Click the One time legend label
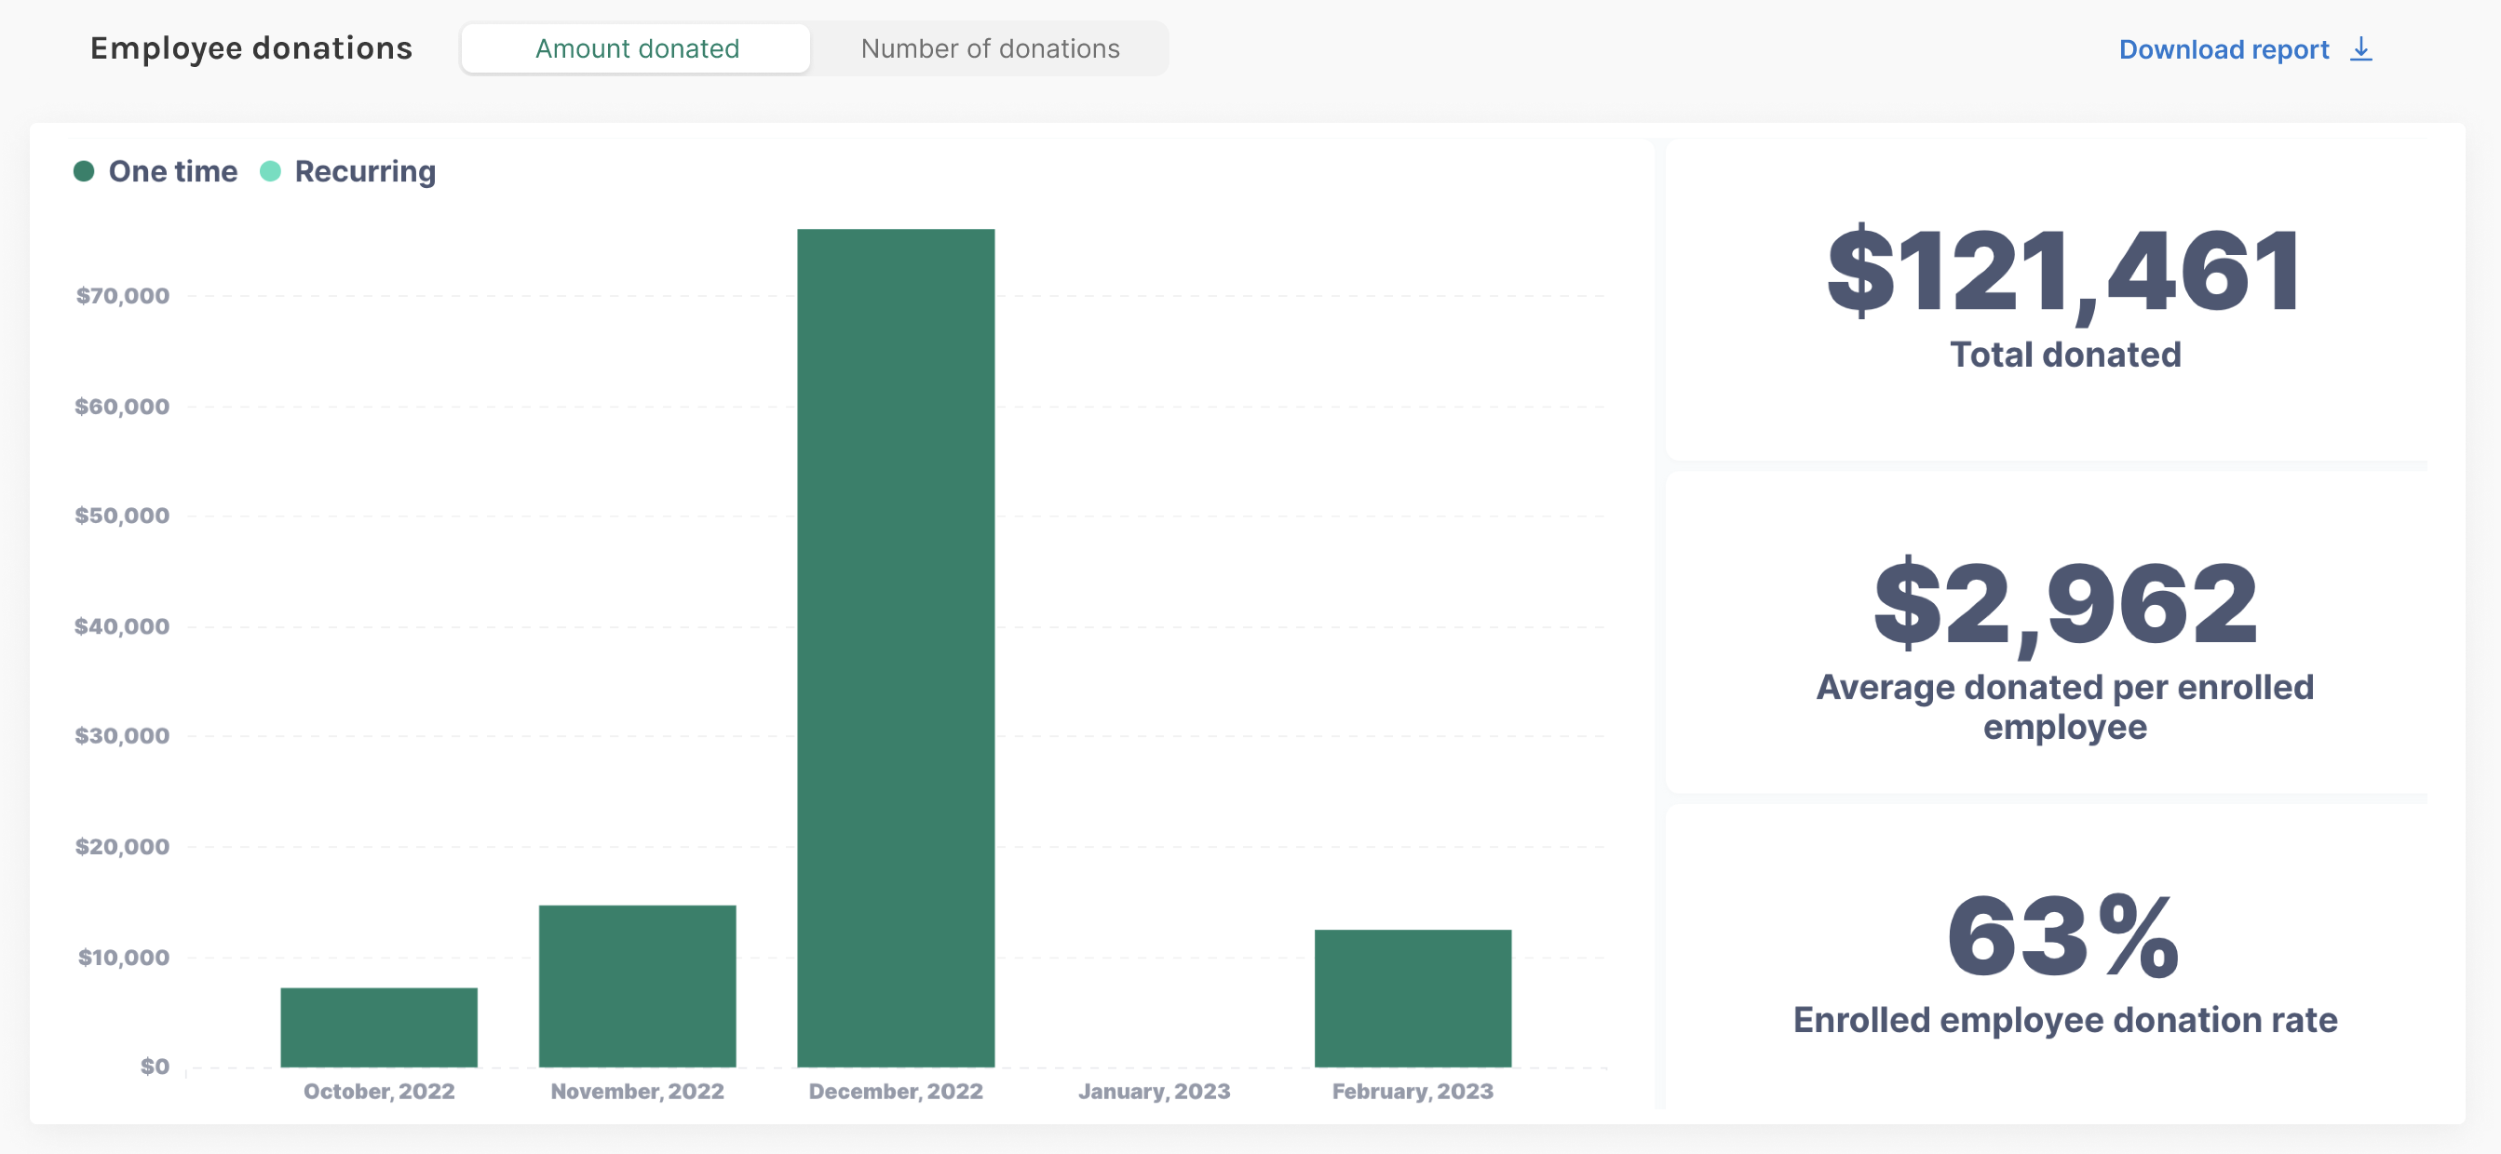 [x=173, y=172]
